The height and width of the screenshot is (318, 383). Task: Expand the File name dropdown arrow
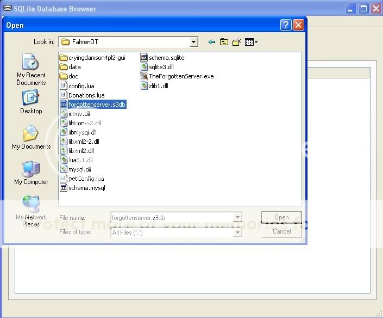[237, 217]
